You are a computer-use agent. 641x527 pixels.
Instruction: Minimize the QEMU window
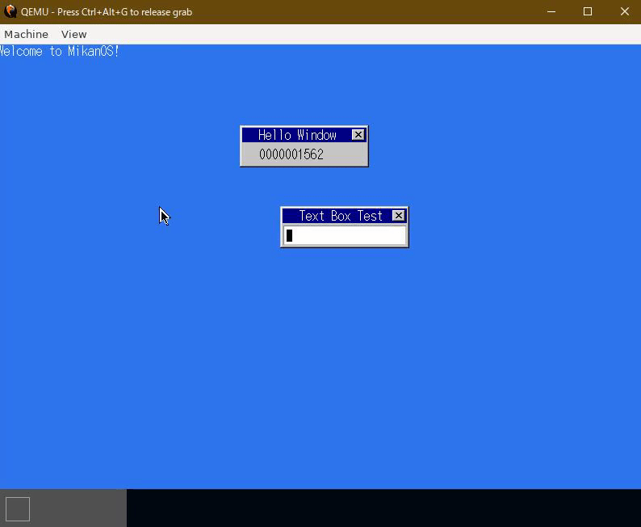coord(551,11)
